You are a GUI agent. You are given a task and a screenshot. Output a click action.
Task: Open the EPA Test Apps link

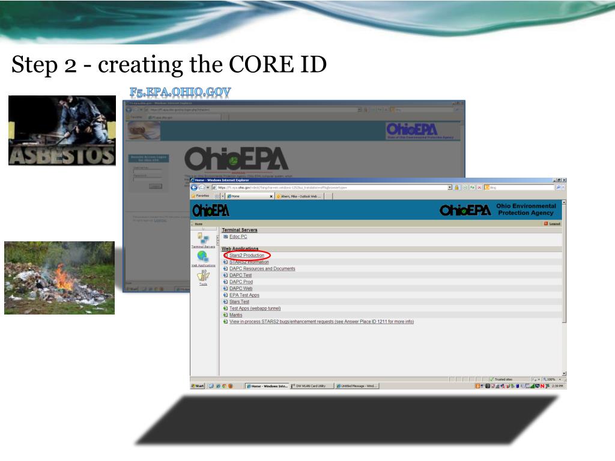coord(244,295)
